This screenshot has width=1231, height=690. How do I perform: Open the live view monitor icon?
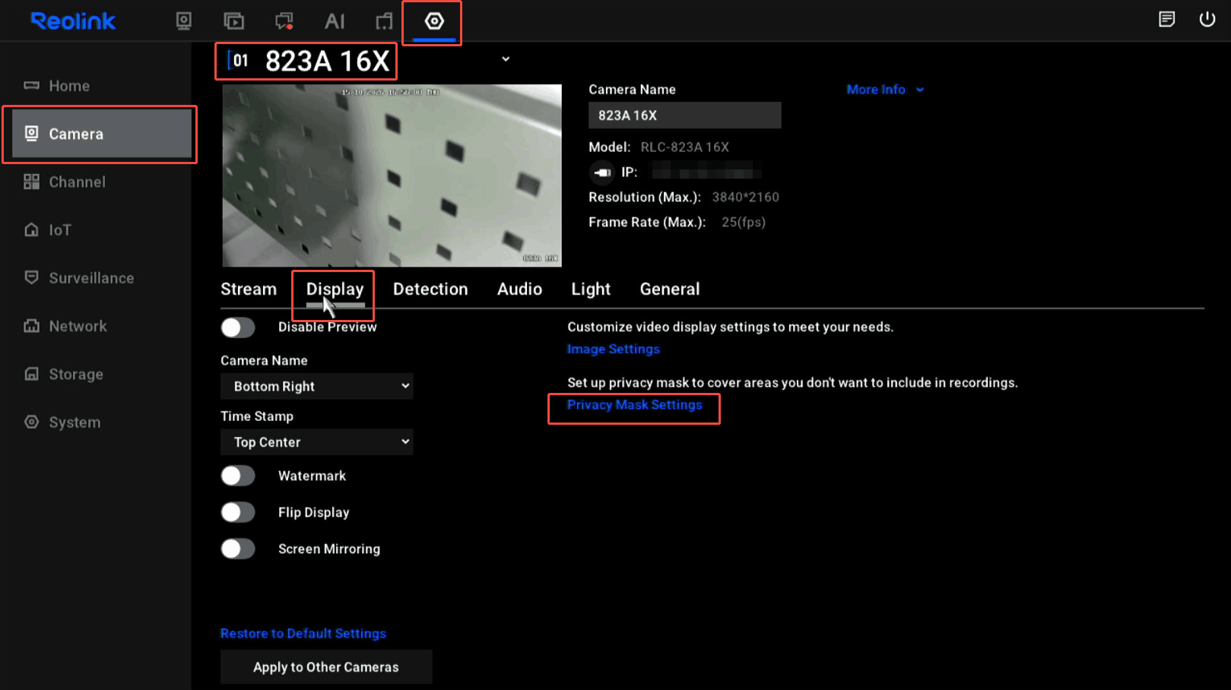(x=184, y=21)
